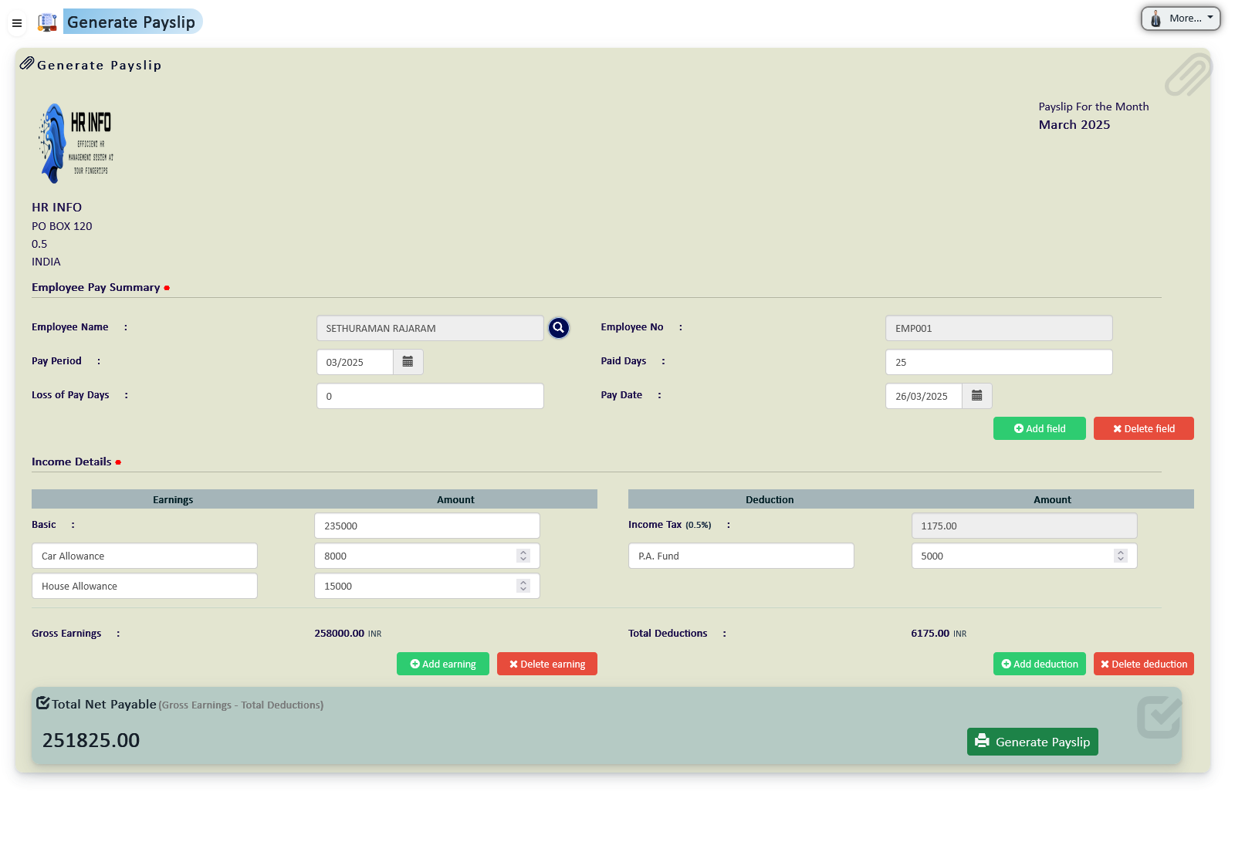Search for employee using the magnifier icon

tap(559, 327)
